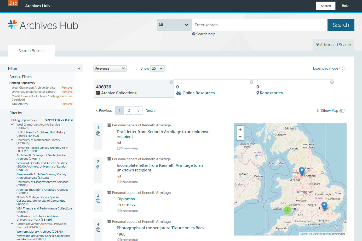The image size is (362, 241).
Task: Open Leaflet attribution link
Action: point(304,234)
